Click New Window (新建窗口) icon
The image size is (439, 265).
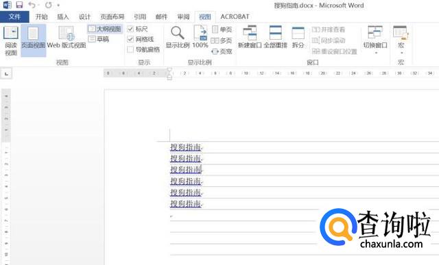coord(250,37)
